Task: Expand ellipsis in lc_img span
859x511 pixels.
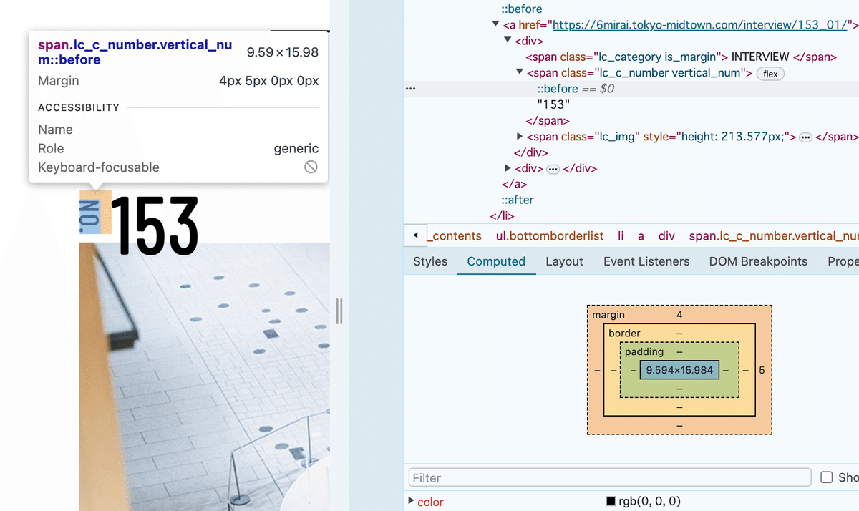Action: [x=805, y=137]
